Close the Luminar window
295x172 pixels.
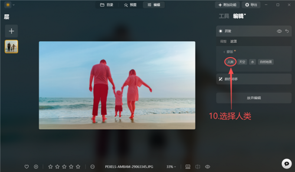coord(289,5)
